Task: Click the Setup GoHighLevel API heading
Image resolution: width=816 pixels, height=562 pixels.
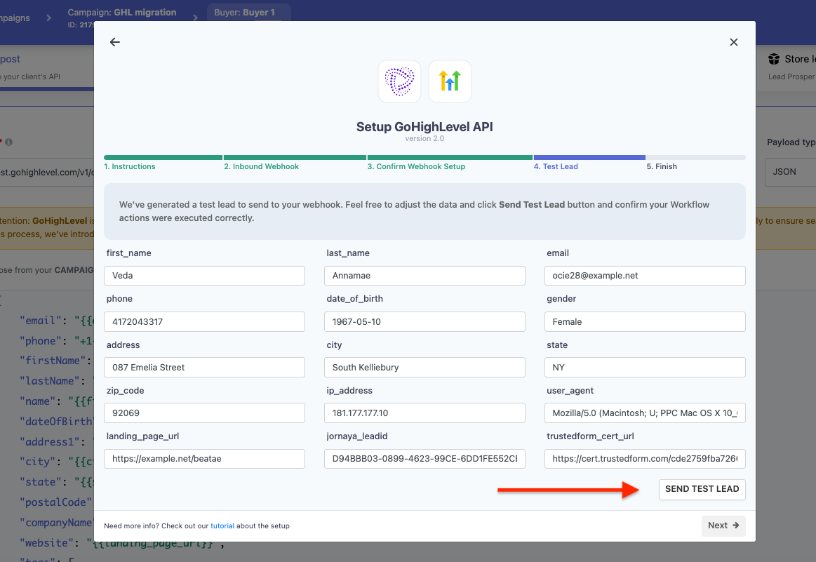Action: coord(424,126)
